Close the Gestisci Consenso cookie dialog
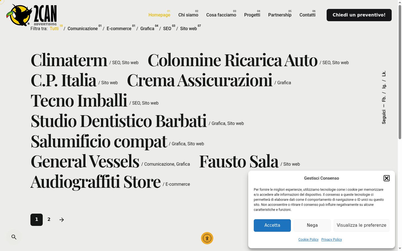 coord(387,178)
